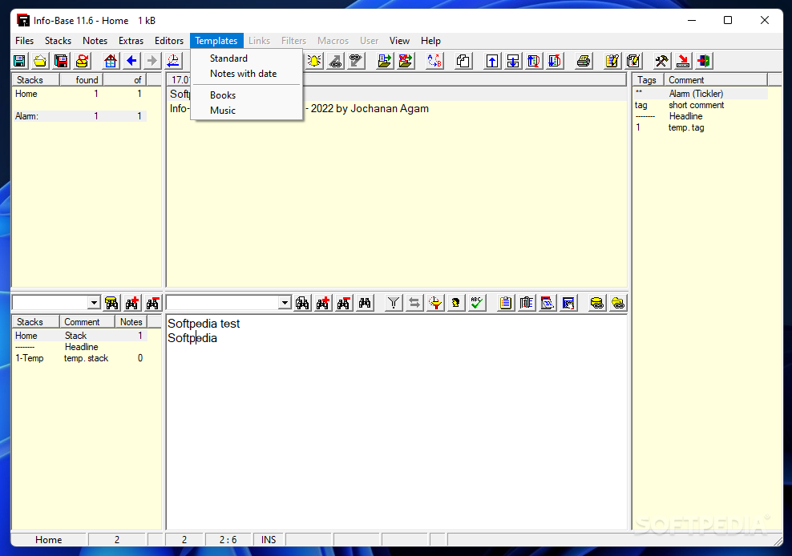Click the clipboard with pencil icon

click(612, 61)
